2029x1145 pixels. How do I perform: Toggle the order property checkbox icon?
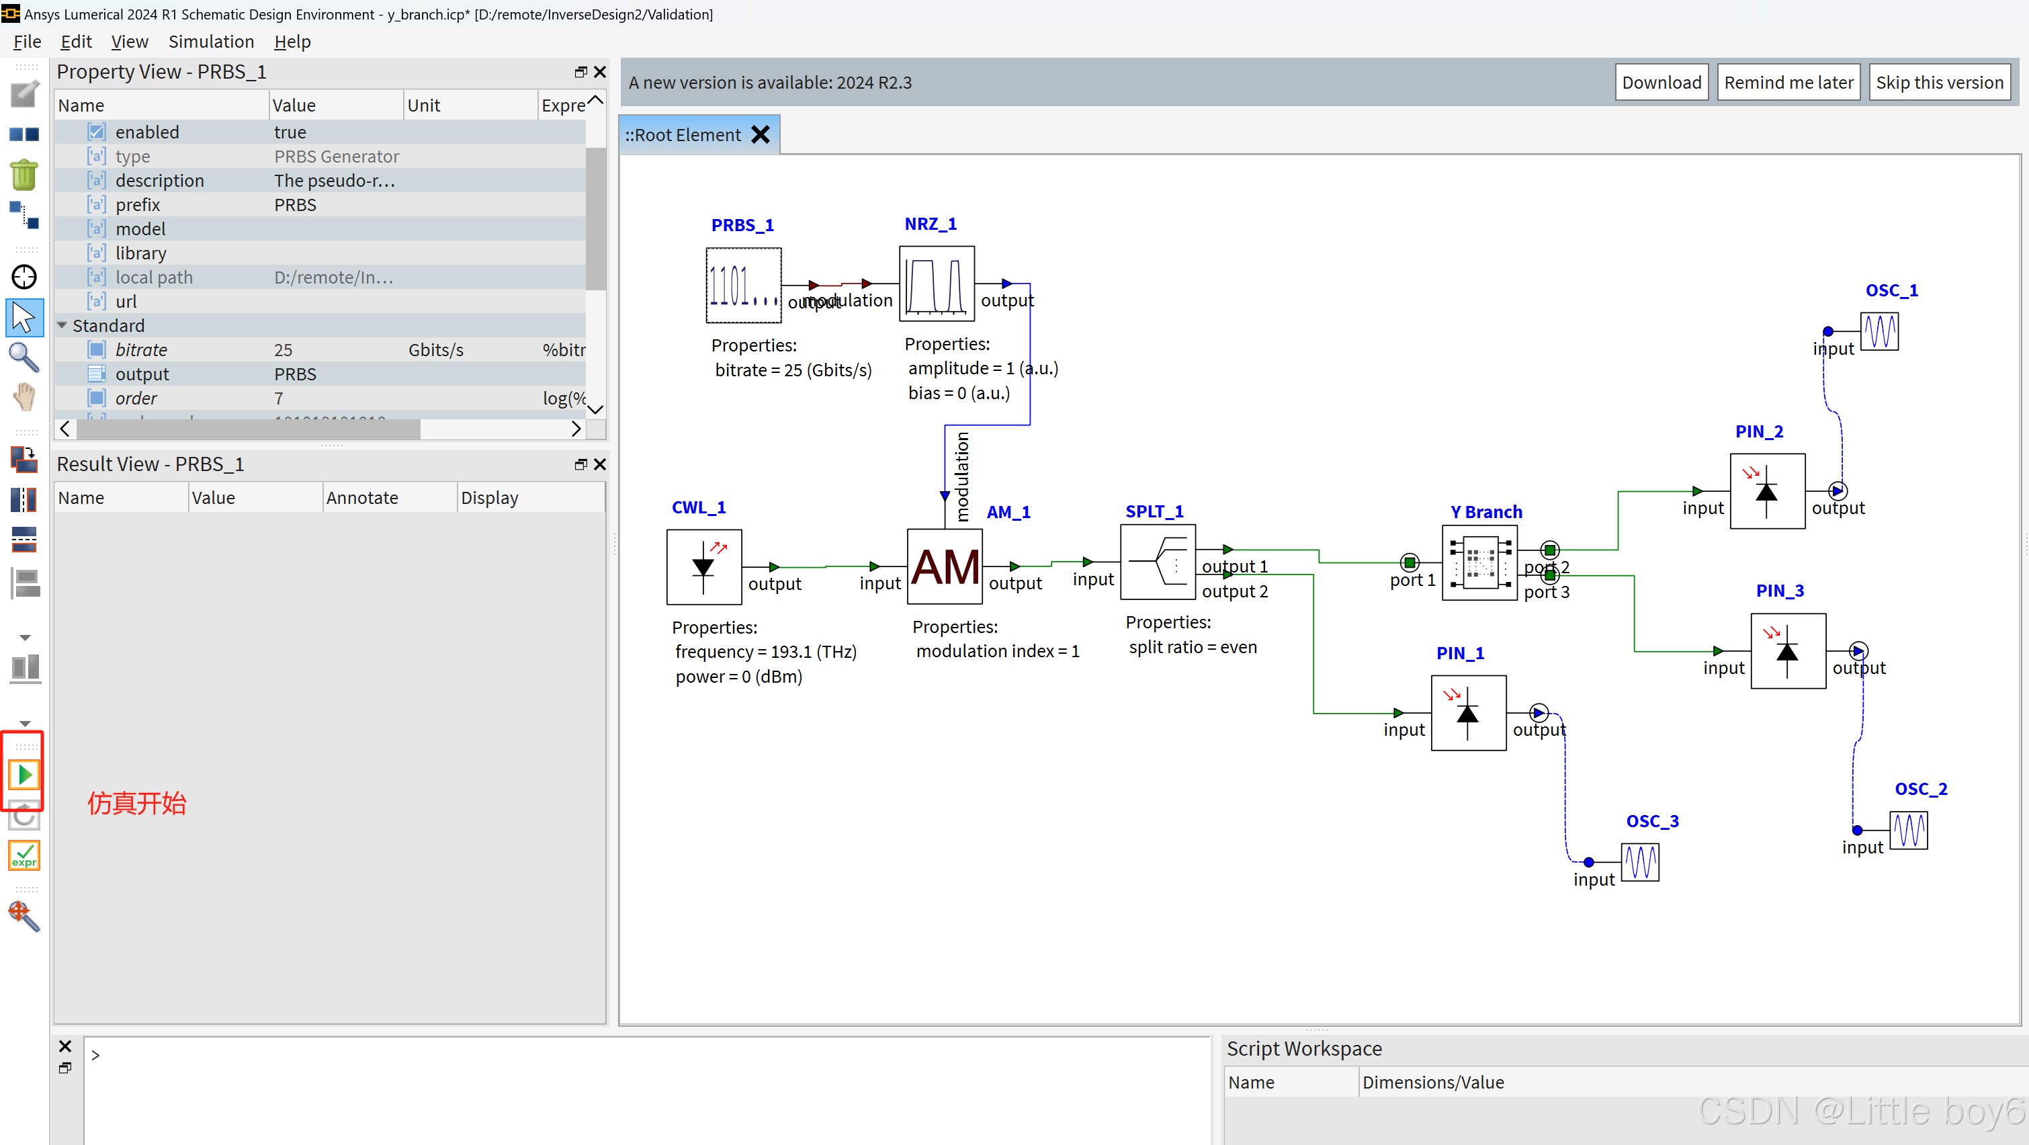[x=97, y=398]
